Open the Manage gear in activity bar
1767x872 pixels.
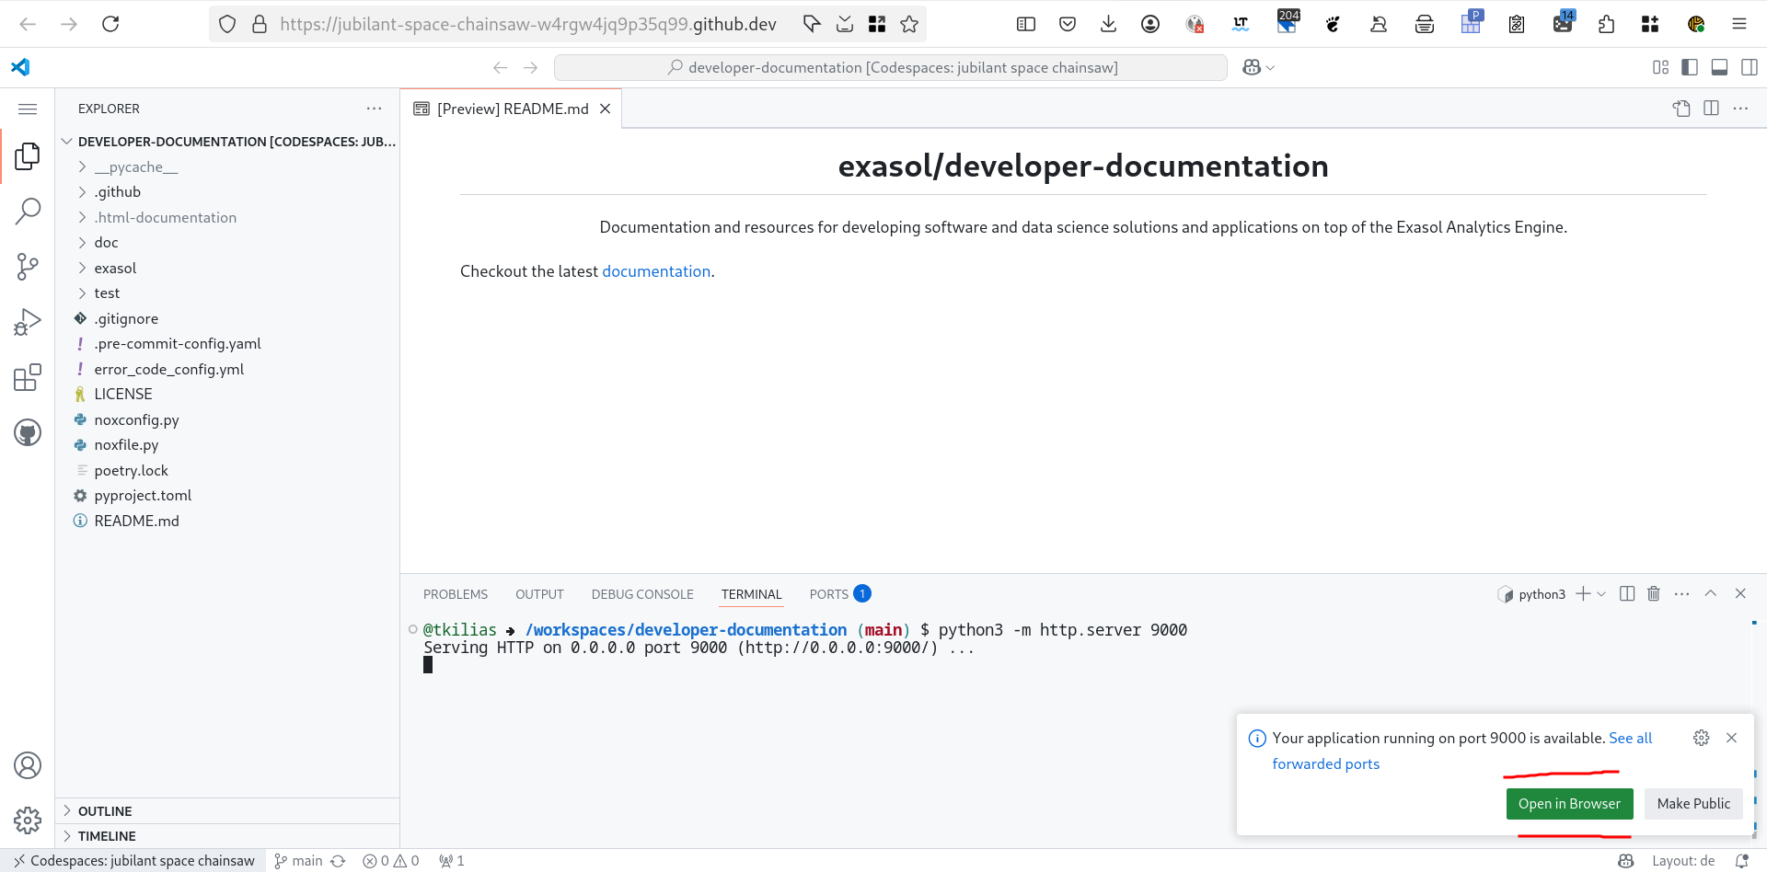[x=28, y=820]
